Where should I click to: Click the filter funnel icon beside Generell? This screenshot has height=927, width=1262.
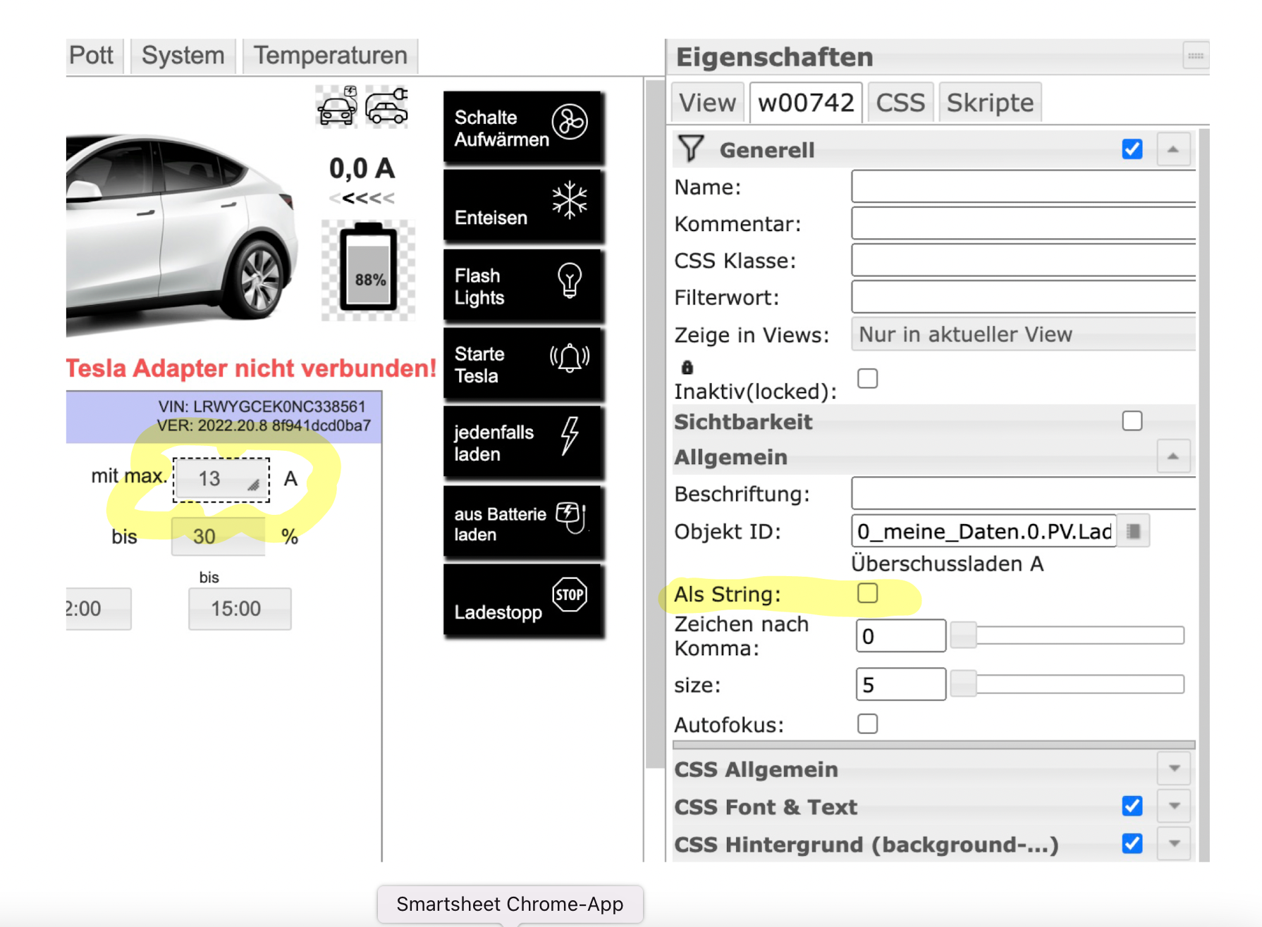[691, 149]
